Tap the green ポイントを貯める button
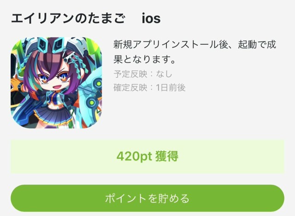 (x=147, y=198)
